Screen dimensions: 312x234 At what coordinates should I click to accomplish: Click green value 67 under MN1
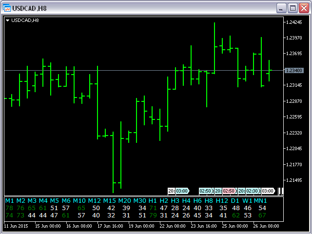point(262,215)
